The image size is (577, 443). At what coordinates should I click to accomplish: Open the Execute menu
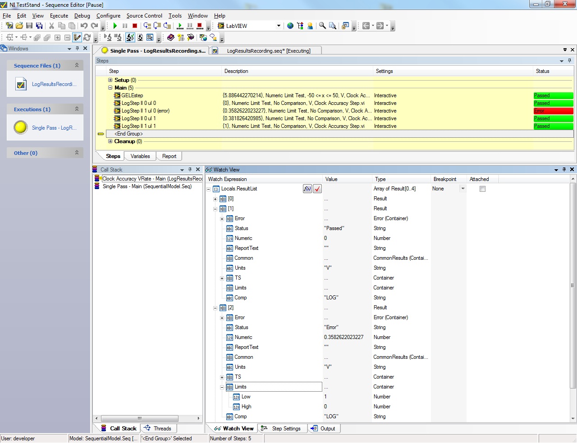pyautogui.click(x=59, y=16)
